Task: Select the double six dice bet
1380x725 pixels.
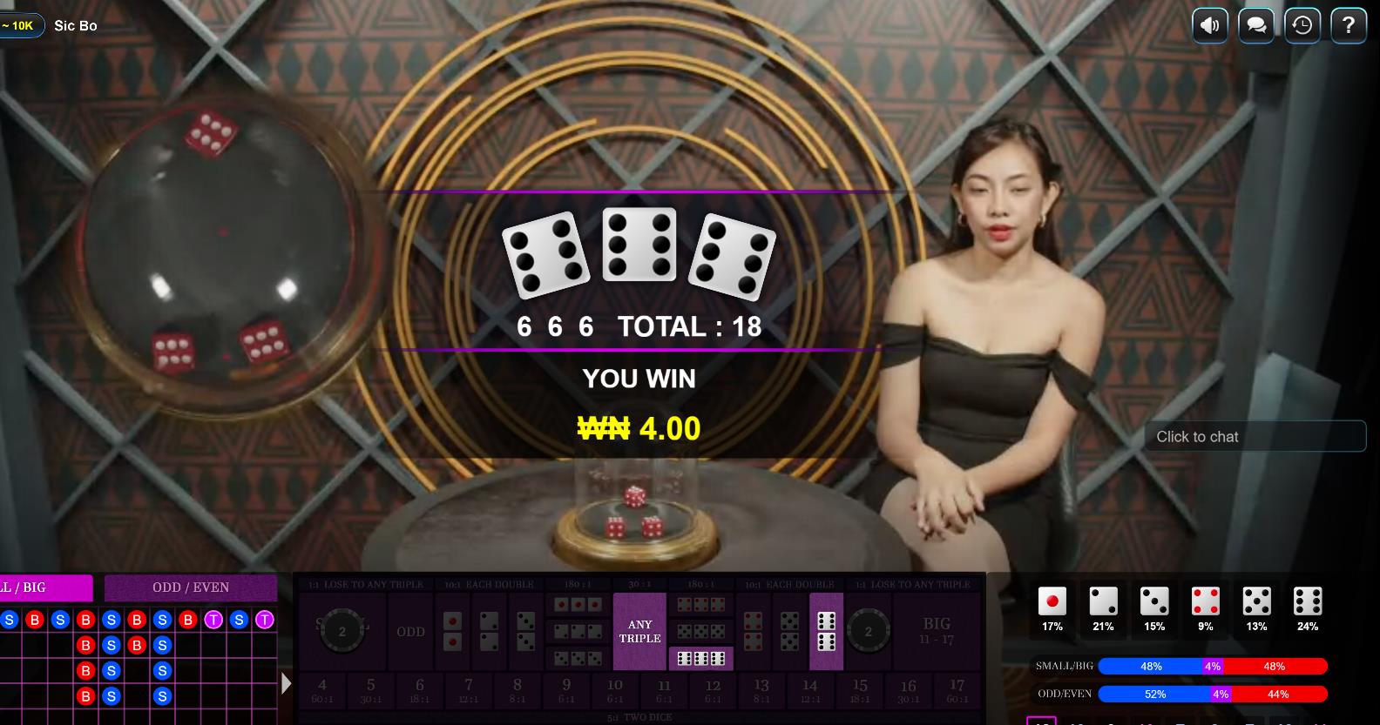Action: click(x=827, y=631)
